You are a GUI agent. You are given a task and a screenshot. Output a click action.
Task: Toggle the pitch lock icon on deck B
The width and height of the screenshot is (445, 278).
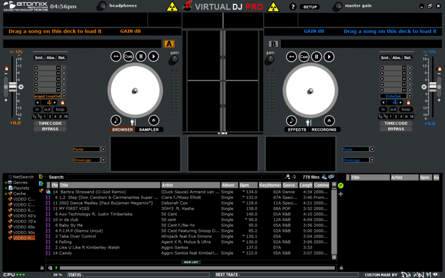click(x=439, y=68)
